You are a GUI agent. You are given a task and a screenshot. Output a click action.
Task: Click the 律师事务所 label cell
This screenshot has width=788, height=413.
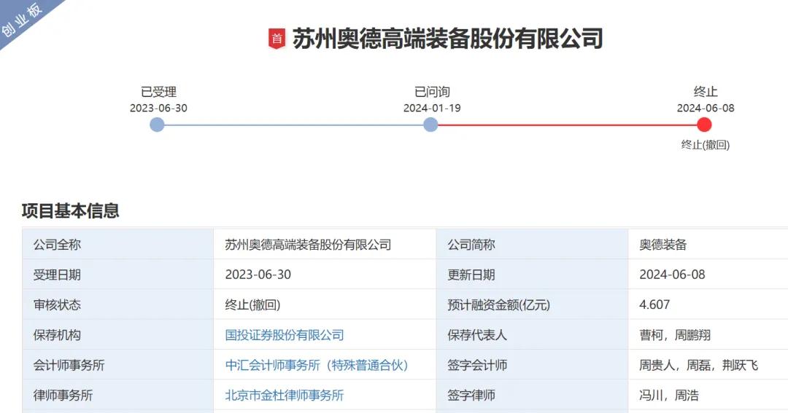[x=118, y=395]
